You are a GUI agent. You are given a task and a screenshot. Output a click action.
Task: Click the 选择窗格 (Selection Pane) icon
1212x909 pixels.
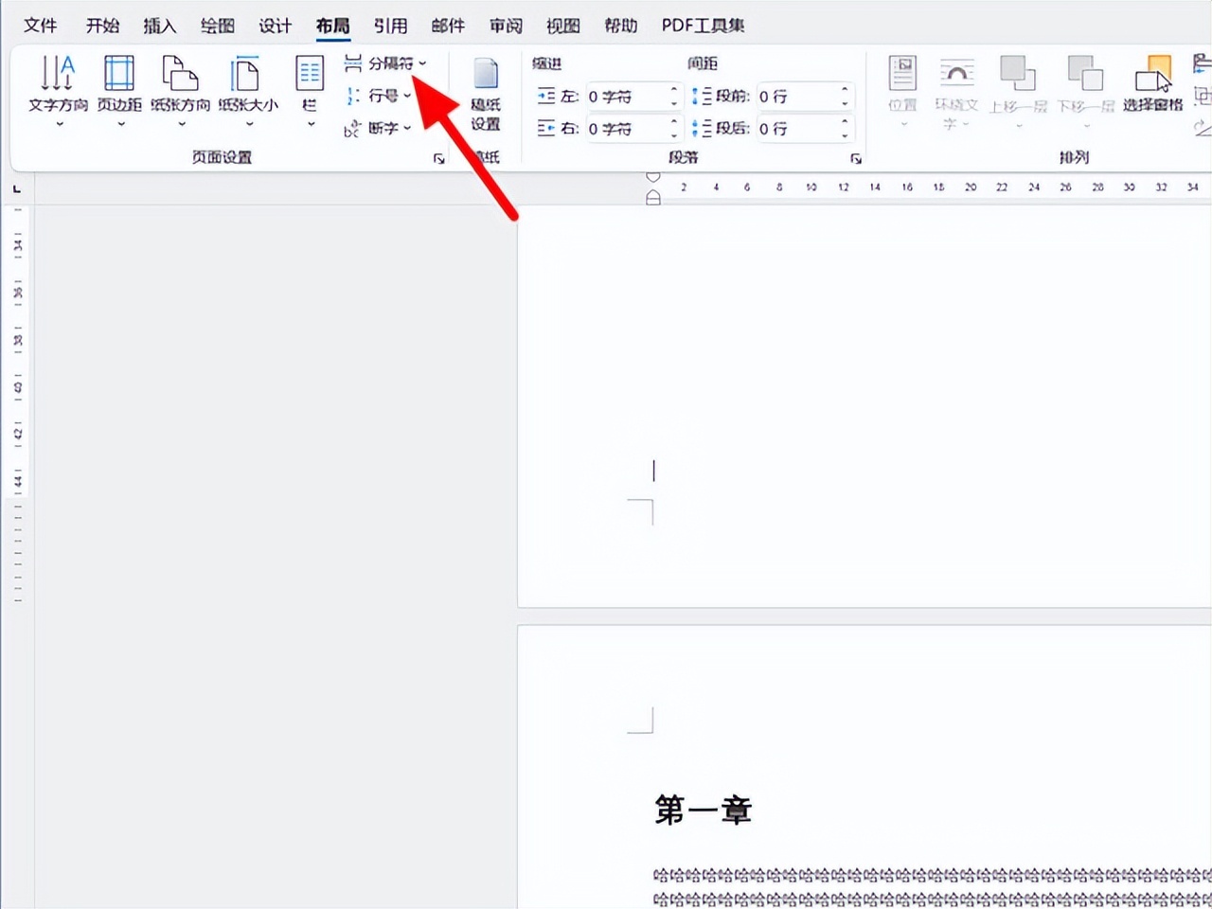point(1155,80)
